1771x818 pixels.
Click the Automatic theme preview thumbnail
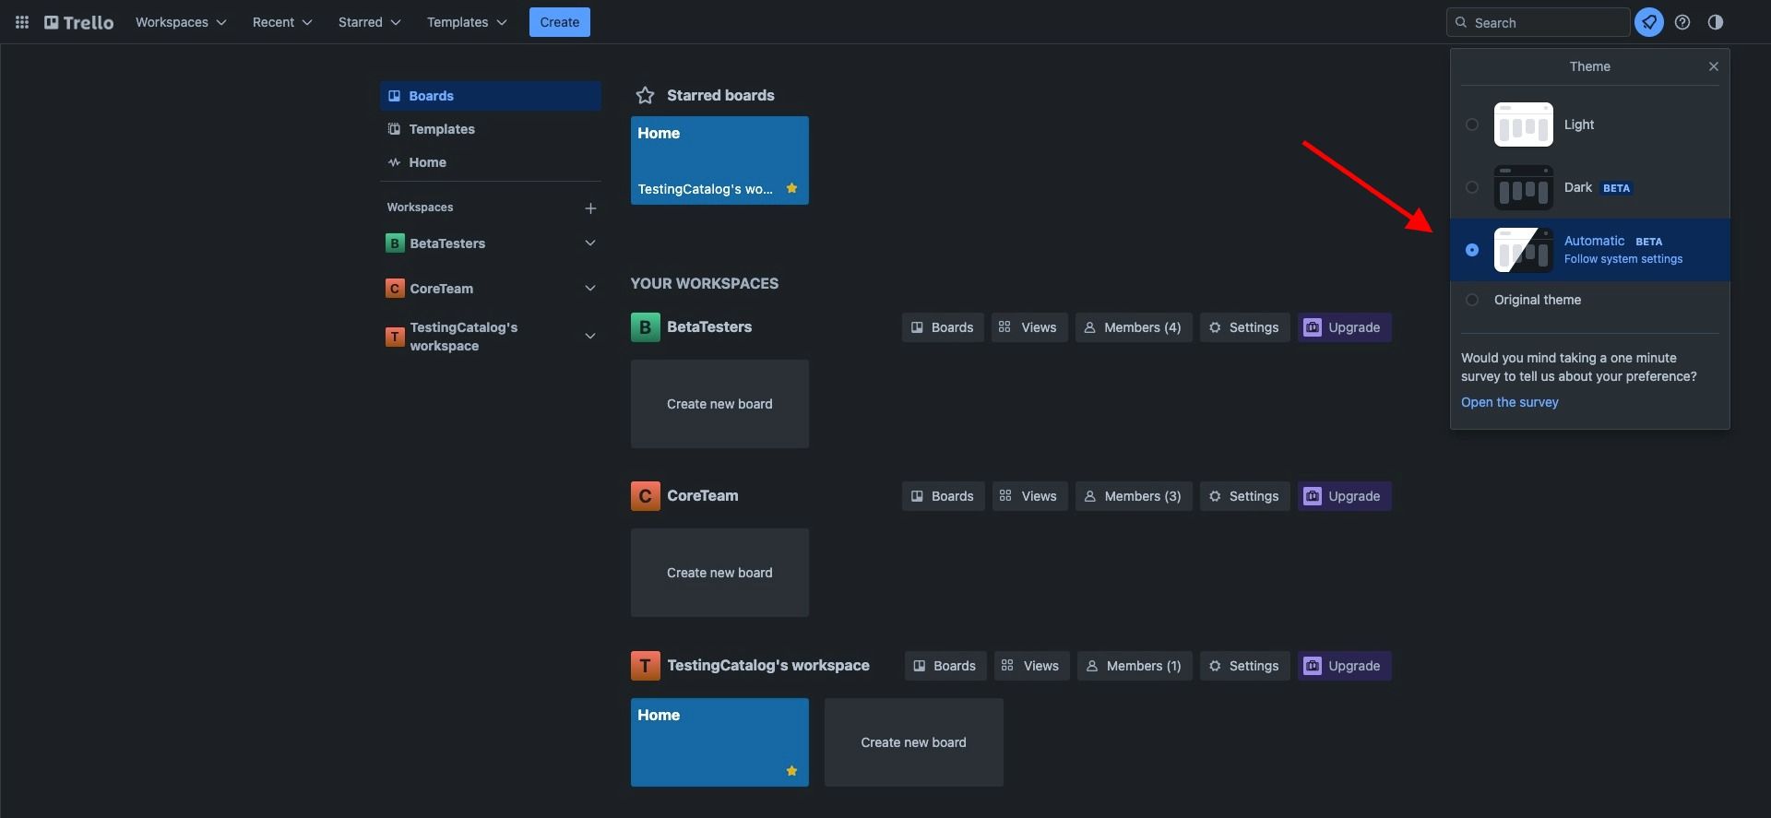pyautogui.click(x=1524, y=250)
